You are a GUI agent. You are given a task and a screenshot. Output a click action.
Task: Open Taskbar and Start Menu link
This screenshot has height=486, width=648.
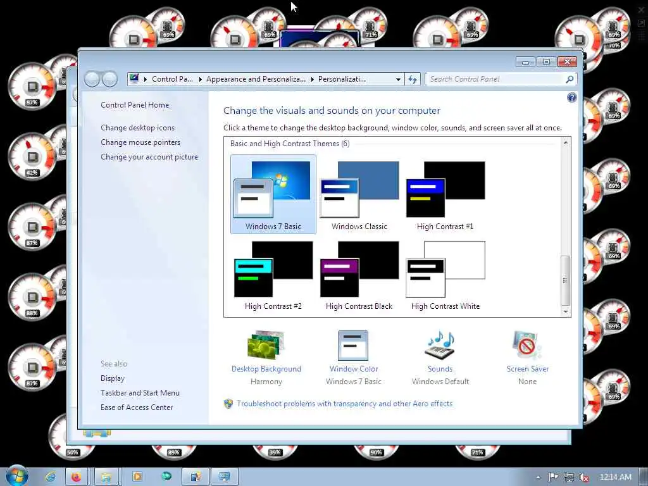click(x=140, y=392)
